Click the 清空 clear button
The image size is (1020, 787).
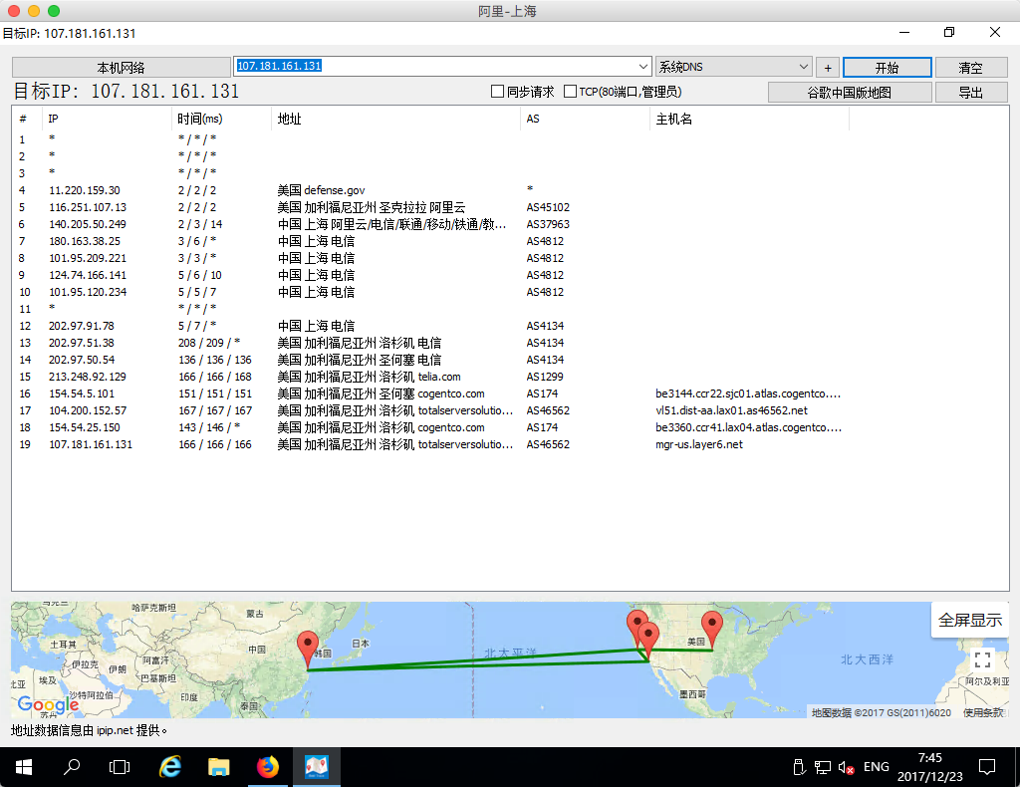(971, 67)
